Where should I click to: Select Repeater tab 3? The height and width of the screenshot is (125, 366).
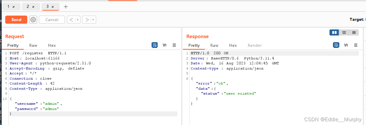48,6
